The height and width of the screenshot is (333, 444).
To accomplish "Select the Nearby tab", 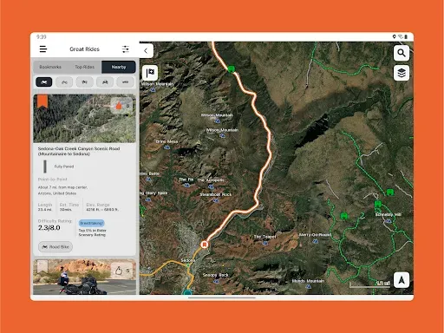I will [x=119, y=67].
